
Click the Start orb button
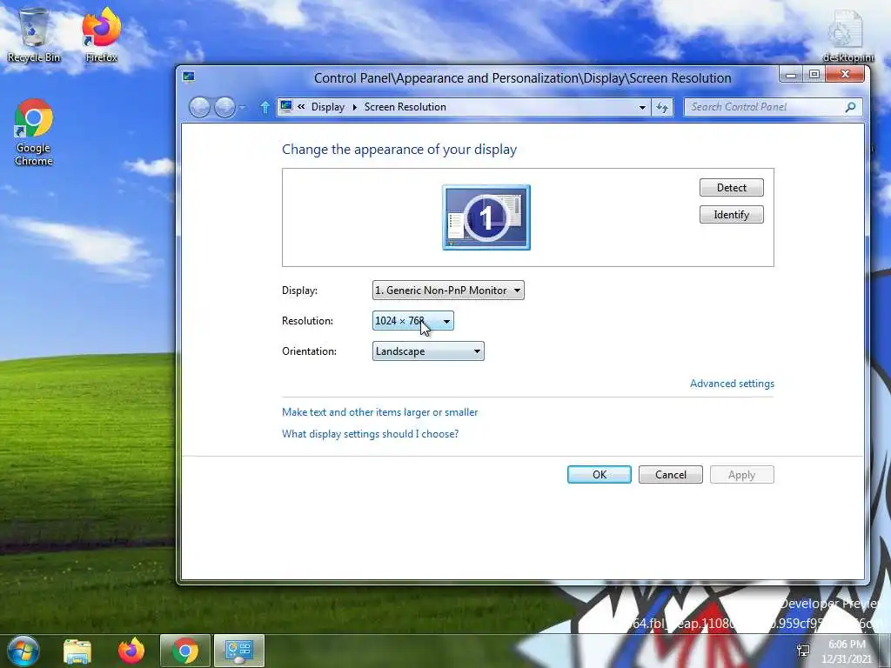23,651
